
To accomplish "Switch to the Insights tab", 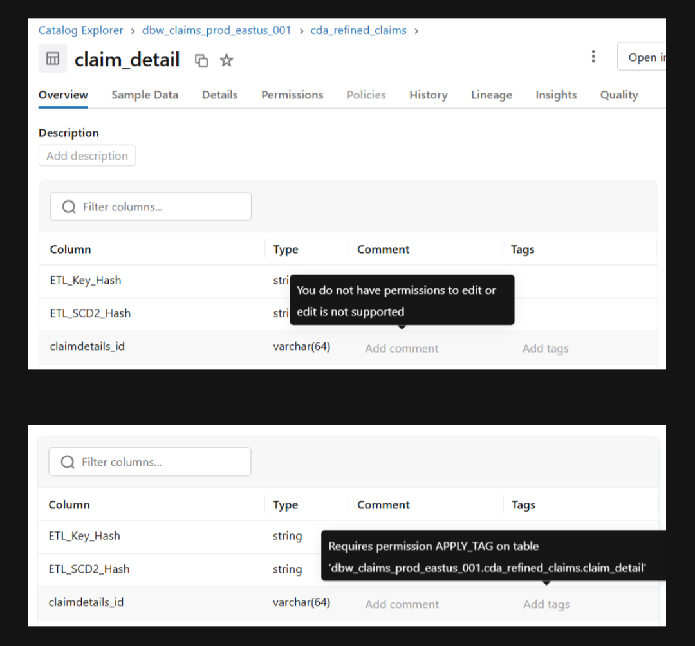I will point(556,95).
